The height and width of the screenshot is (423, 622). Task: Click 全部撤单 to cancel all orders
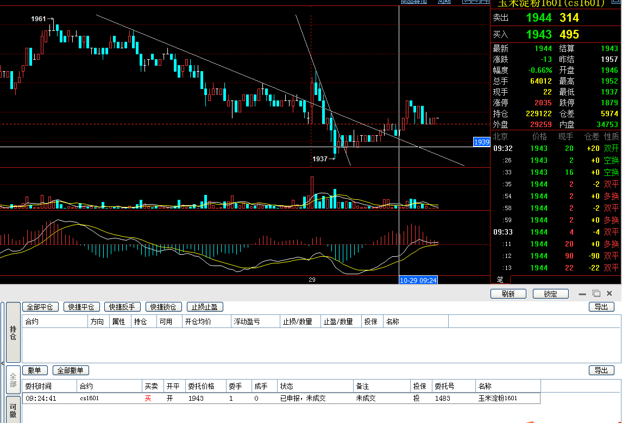[x=71, y=370]
